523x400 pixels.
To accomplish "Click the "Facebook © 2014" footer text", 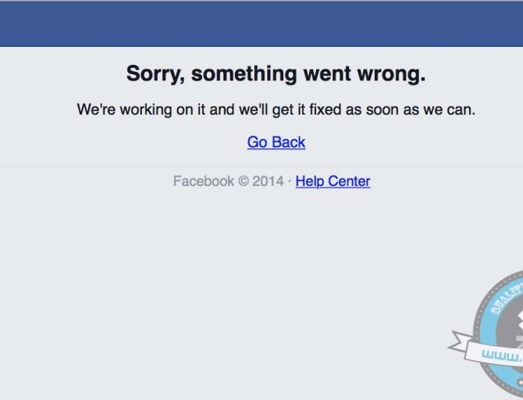I will [x=229, y=181].
